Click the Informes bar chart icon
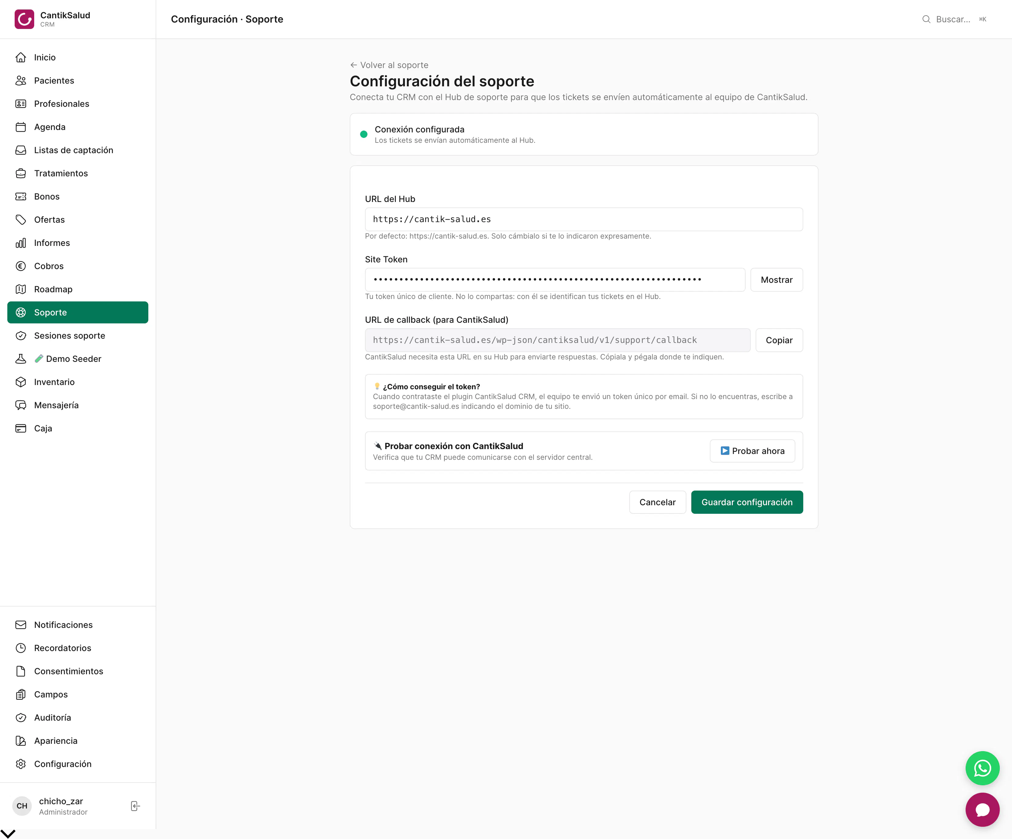Viewport: 1012px width, 839px height. pos(21,243)
